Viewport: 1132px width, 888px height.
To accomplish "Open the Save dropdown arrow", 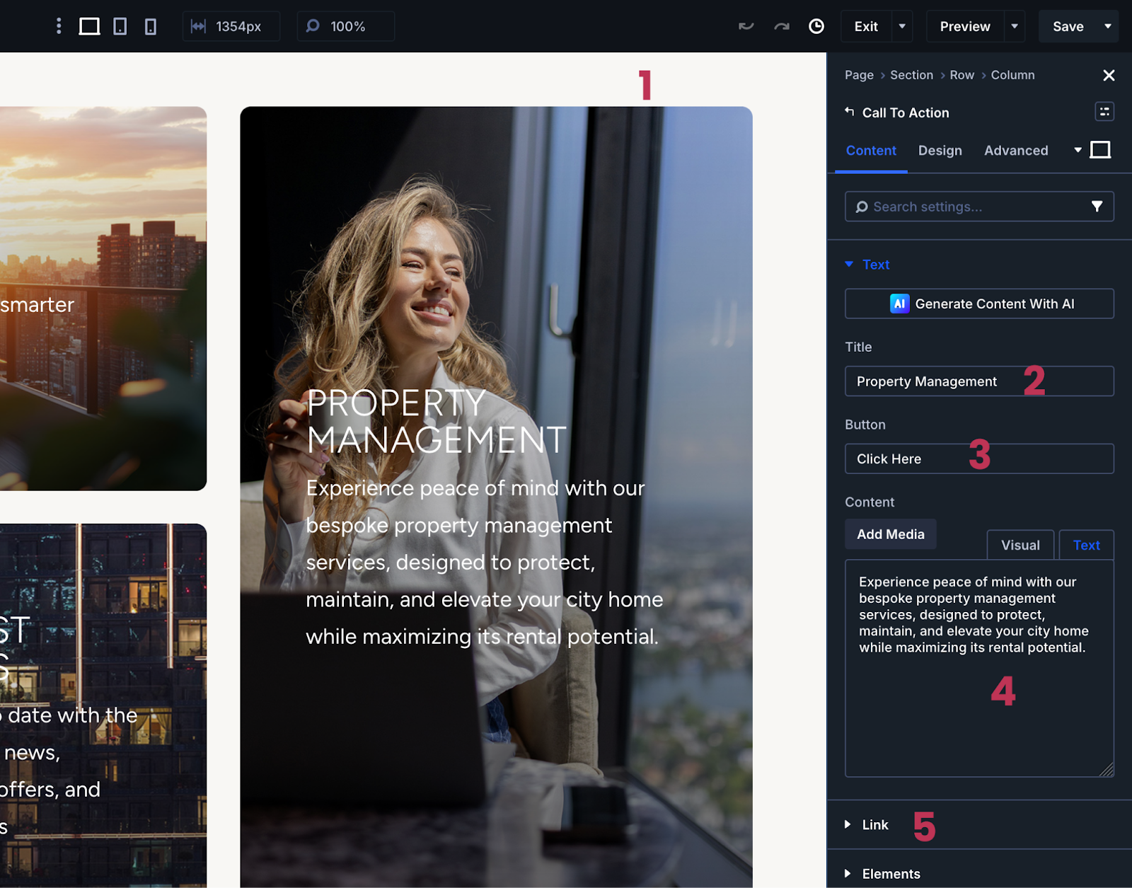I will [x=1108, y=26].
